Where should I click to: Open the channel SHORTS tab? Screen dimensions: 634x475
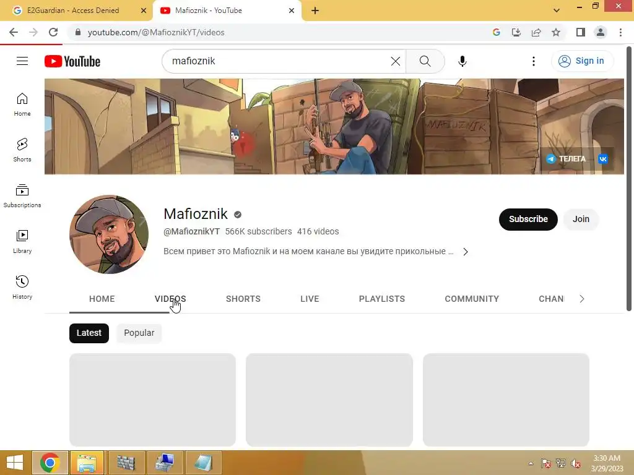click(x=243, y=299)
